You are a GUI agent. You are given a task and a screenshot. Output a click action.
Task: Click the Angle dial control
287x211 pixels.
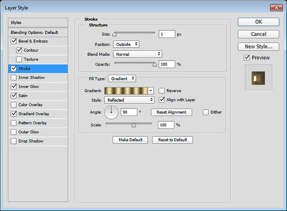111,112
